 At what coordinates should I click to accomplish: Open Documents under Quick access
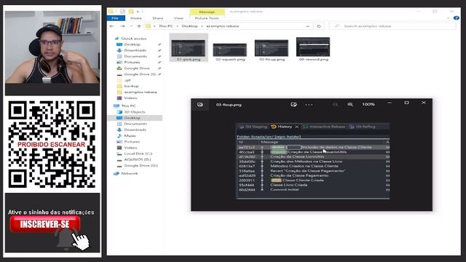coord(135,56)
